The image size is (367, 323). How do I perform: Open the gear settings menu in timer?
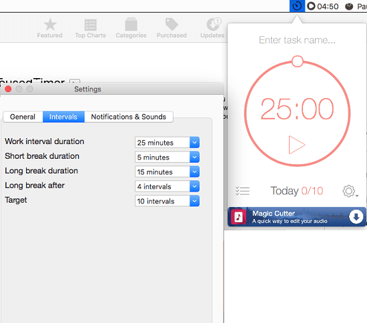tap(350, 192)
